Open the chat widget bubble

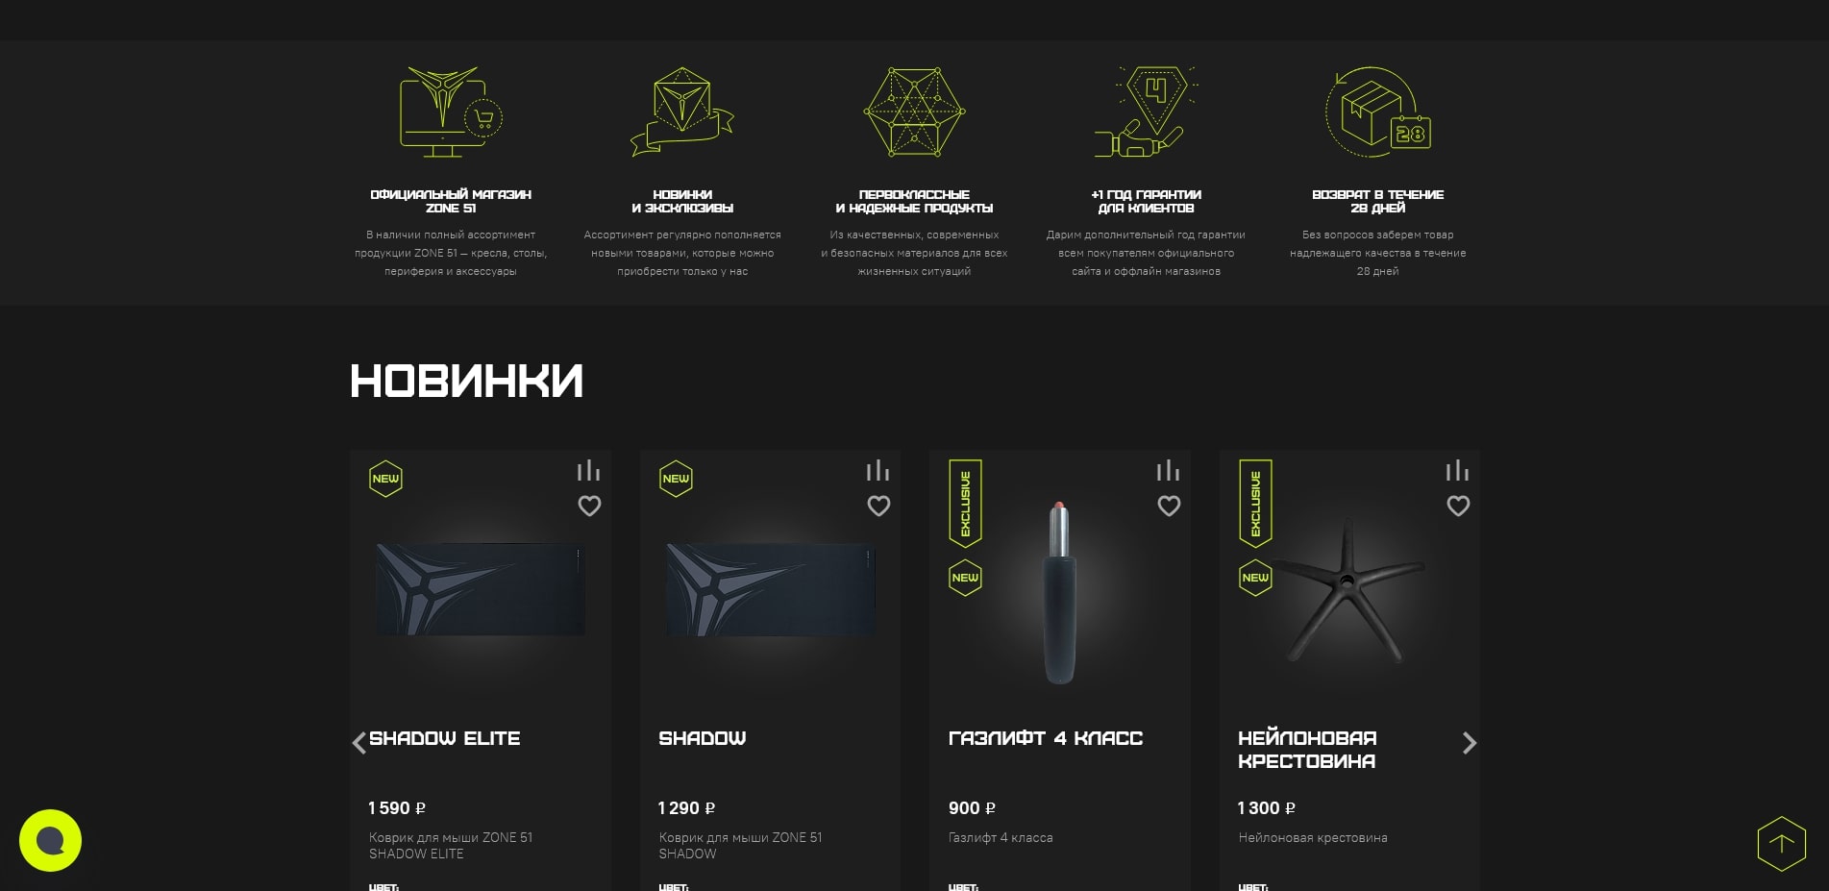(x=50, y=841)
